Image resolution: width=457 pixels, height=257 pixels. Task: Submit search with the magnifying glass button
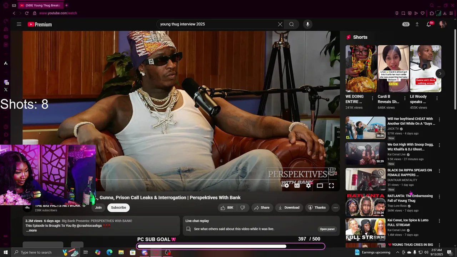[x=291, y=24]
